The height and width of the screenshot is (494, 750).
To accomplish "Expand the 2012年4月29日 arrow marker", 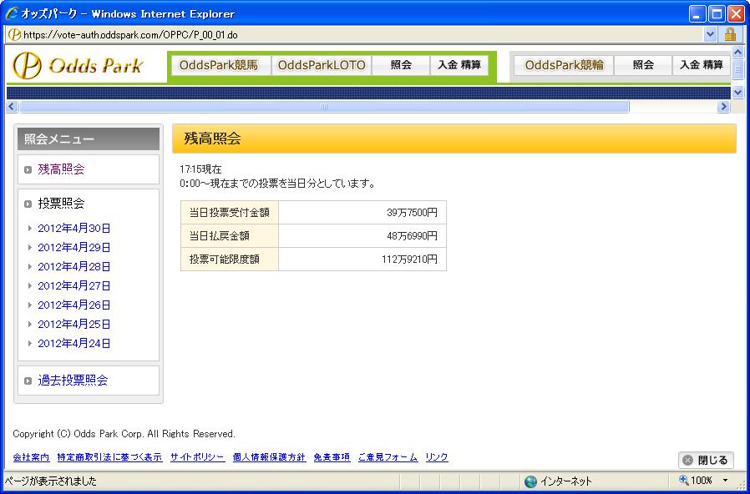I will (30, 248).
